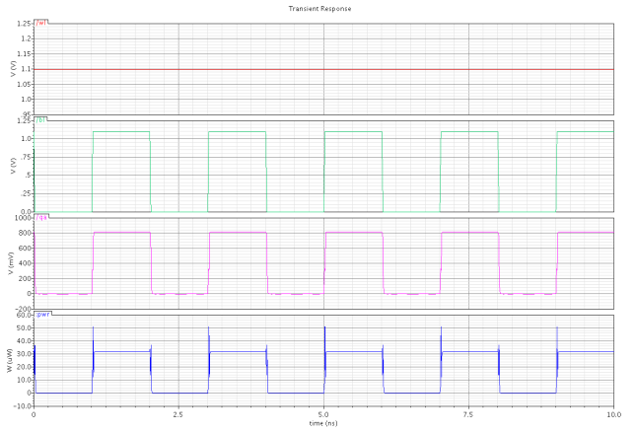Click the 5.0 tick on time axis

323,414
